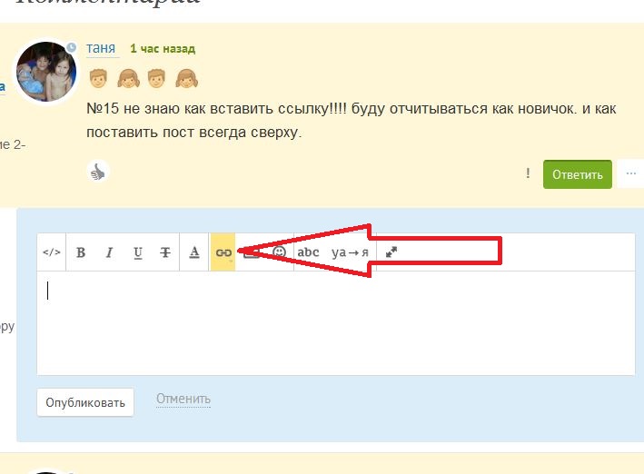Click таня's avatar photo
Viewport: 644px width, 474px height.
(x=46, y=72)
